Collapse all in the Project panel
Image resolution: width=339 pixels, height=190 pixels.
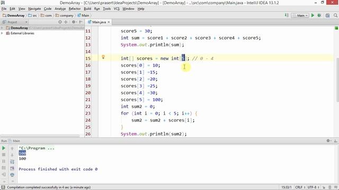(66, 22)
